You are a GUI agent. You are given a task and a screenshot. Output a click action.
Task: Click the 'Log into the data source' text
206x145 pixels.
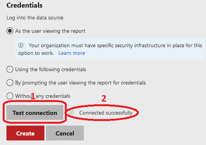tap(35, 18)
